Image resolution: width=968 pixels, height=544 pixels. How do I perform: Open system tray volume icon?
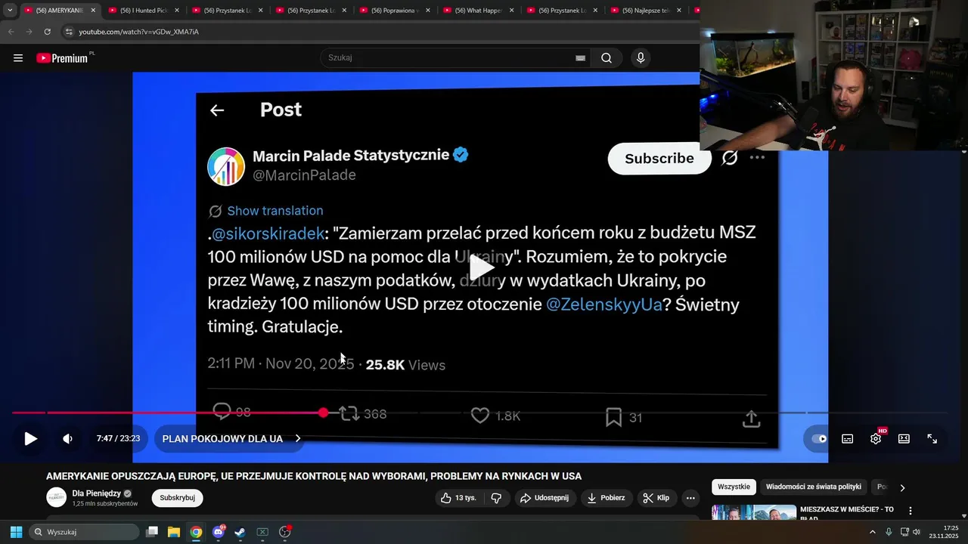(917, 532)
